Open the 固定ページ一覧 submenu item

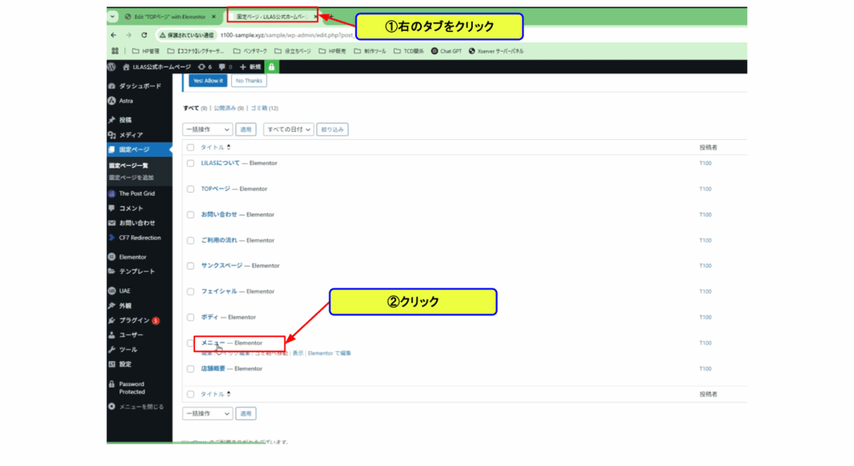pos(128,166)
